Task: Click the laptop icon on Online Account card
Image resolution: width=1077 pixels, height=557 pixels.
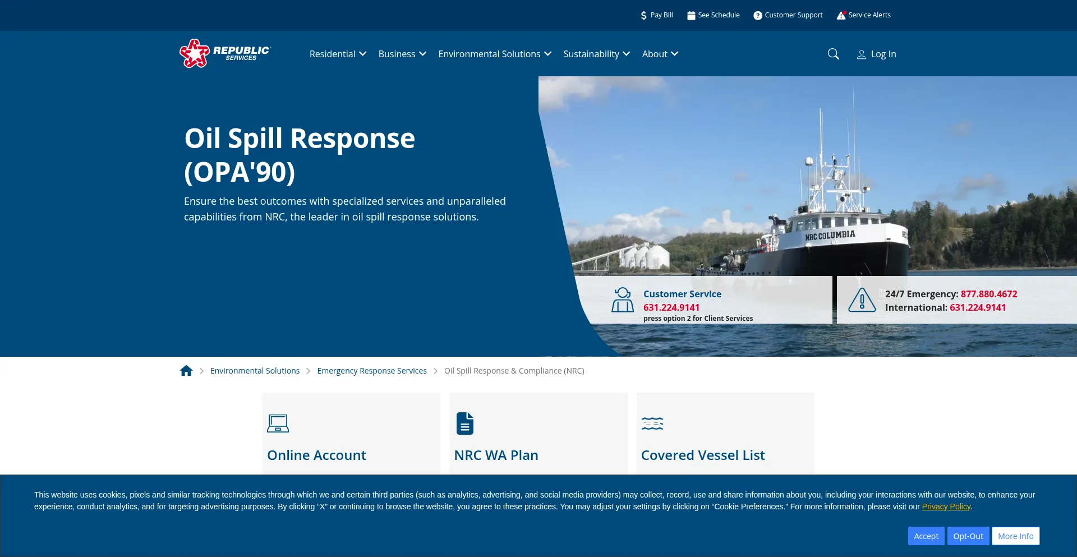Action: 278,423
